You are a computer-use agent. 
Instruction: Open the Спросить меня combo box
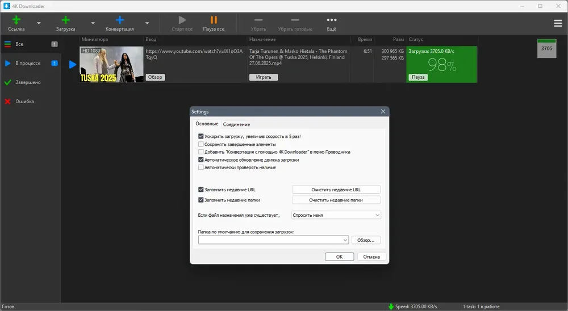[336, 215]
